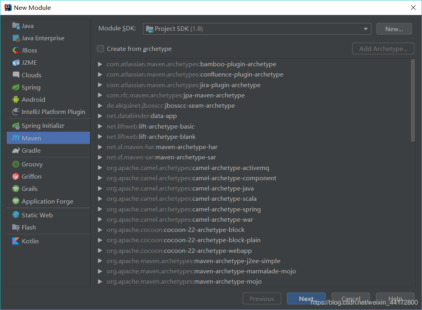Select the Java module type icon
Viewport: 422px width, 310px height.
click(x=16, y=26)
